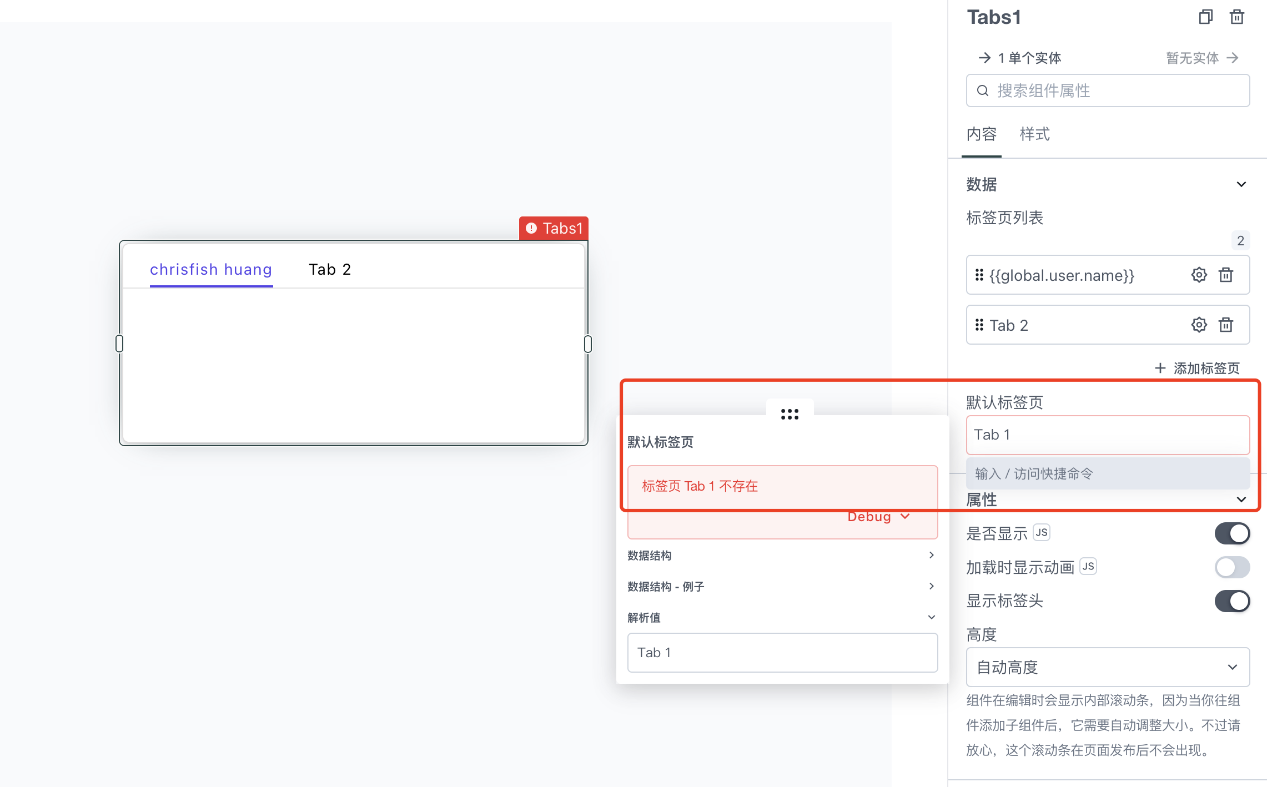Expand the 数据结构 - 例子 row

(x=782, y=587)
